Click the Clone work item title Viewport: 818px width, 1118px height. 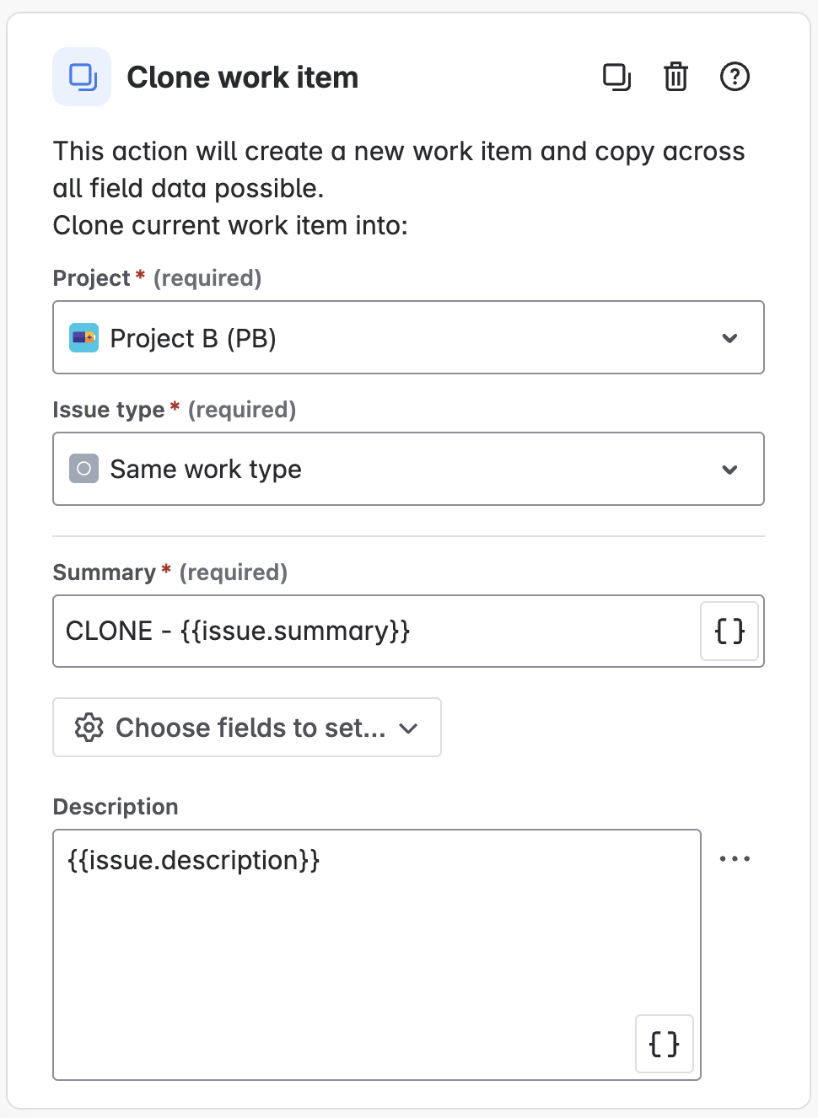tap(243, 77)
